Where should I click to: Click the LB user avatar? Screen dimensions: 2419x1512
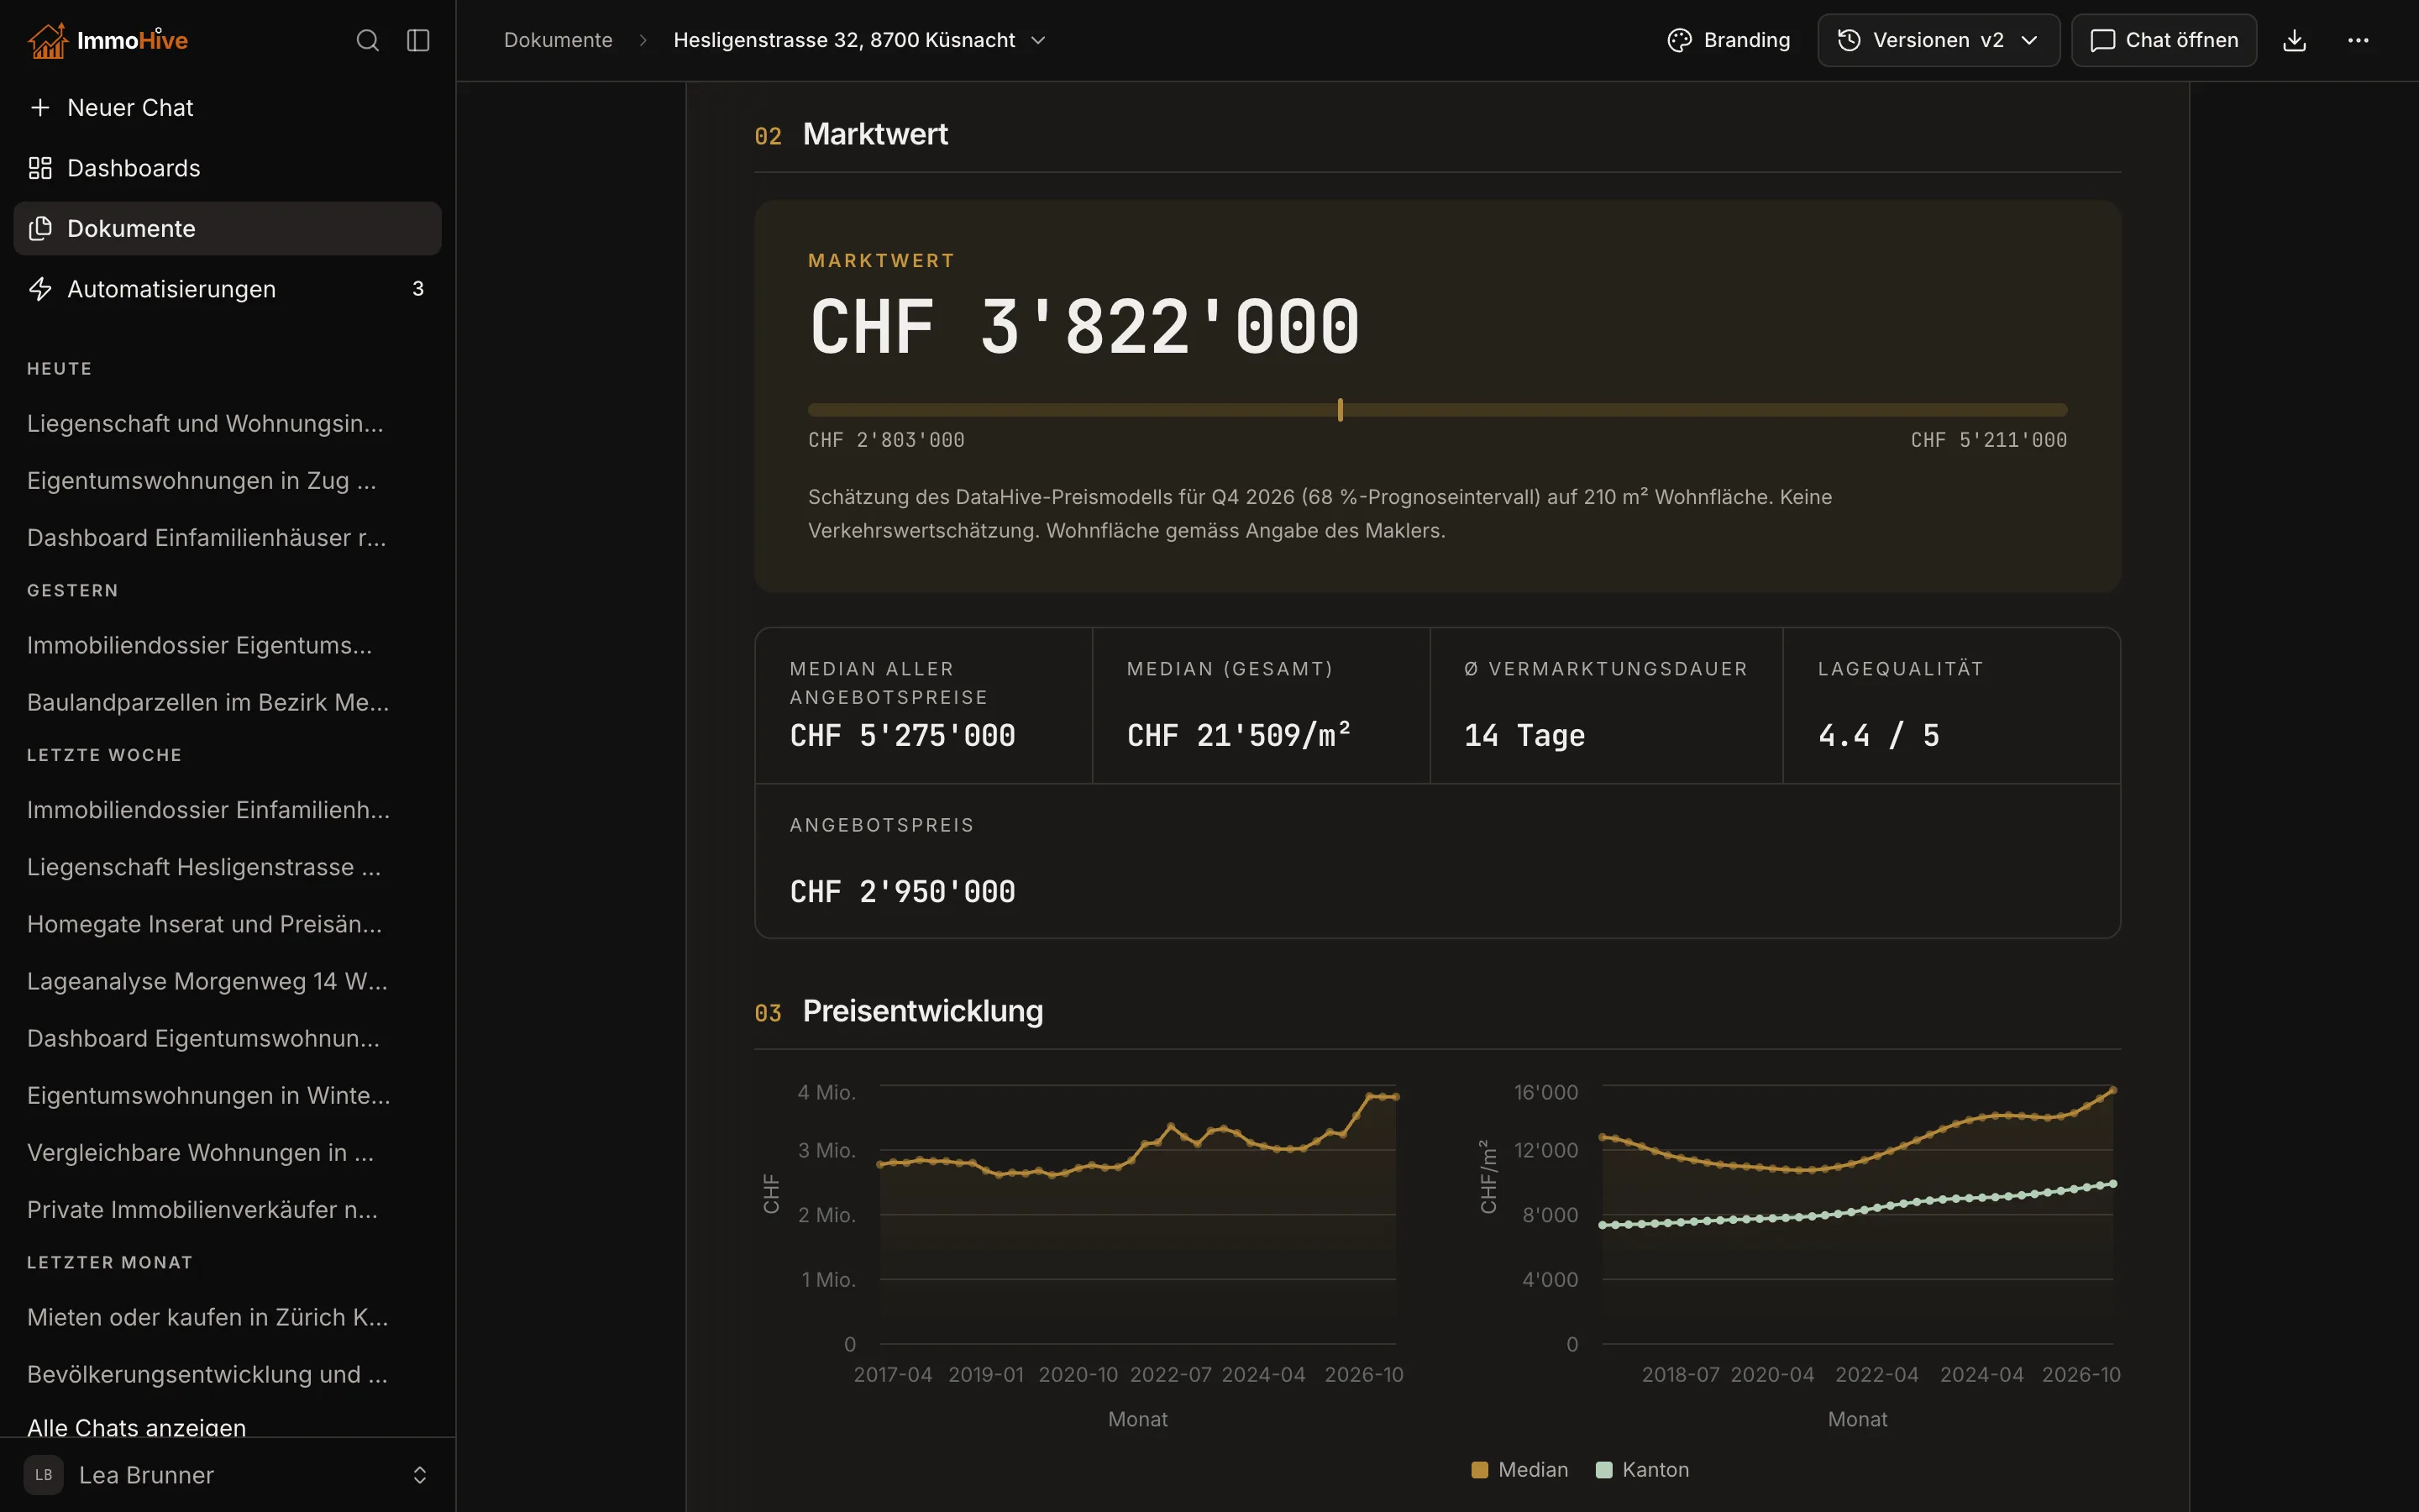click(x=43, y=1475)
